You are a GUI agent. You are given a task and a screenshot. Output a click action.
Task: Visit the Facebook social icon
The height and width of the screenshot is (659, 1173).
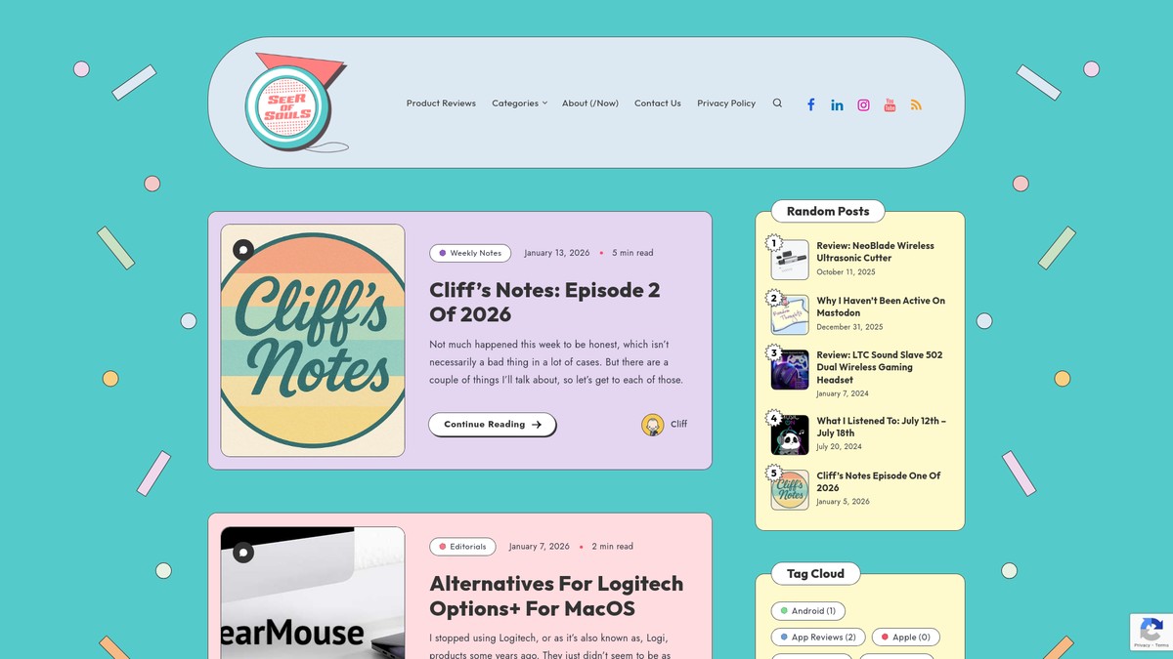tap(810, 104)
